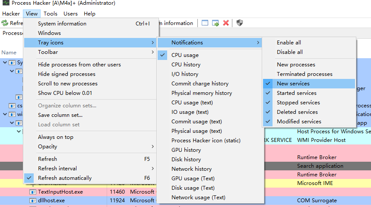Select Enable all notifications
Viewport: 371px width, 207px height.
tap(309, 43)
